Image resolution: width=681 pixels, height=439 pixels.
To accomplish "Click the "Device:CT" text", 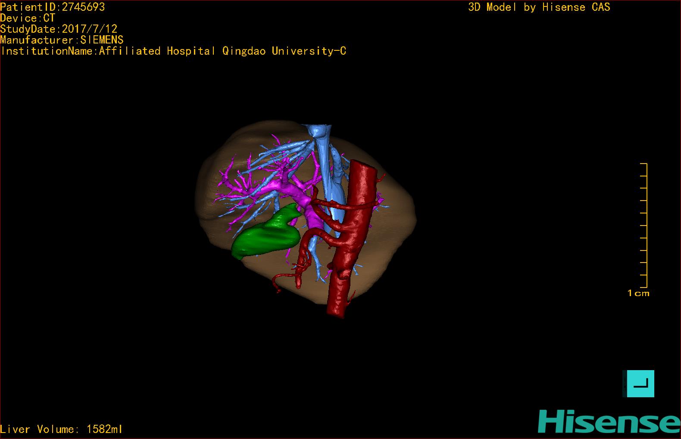I will click(28, 18).
